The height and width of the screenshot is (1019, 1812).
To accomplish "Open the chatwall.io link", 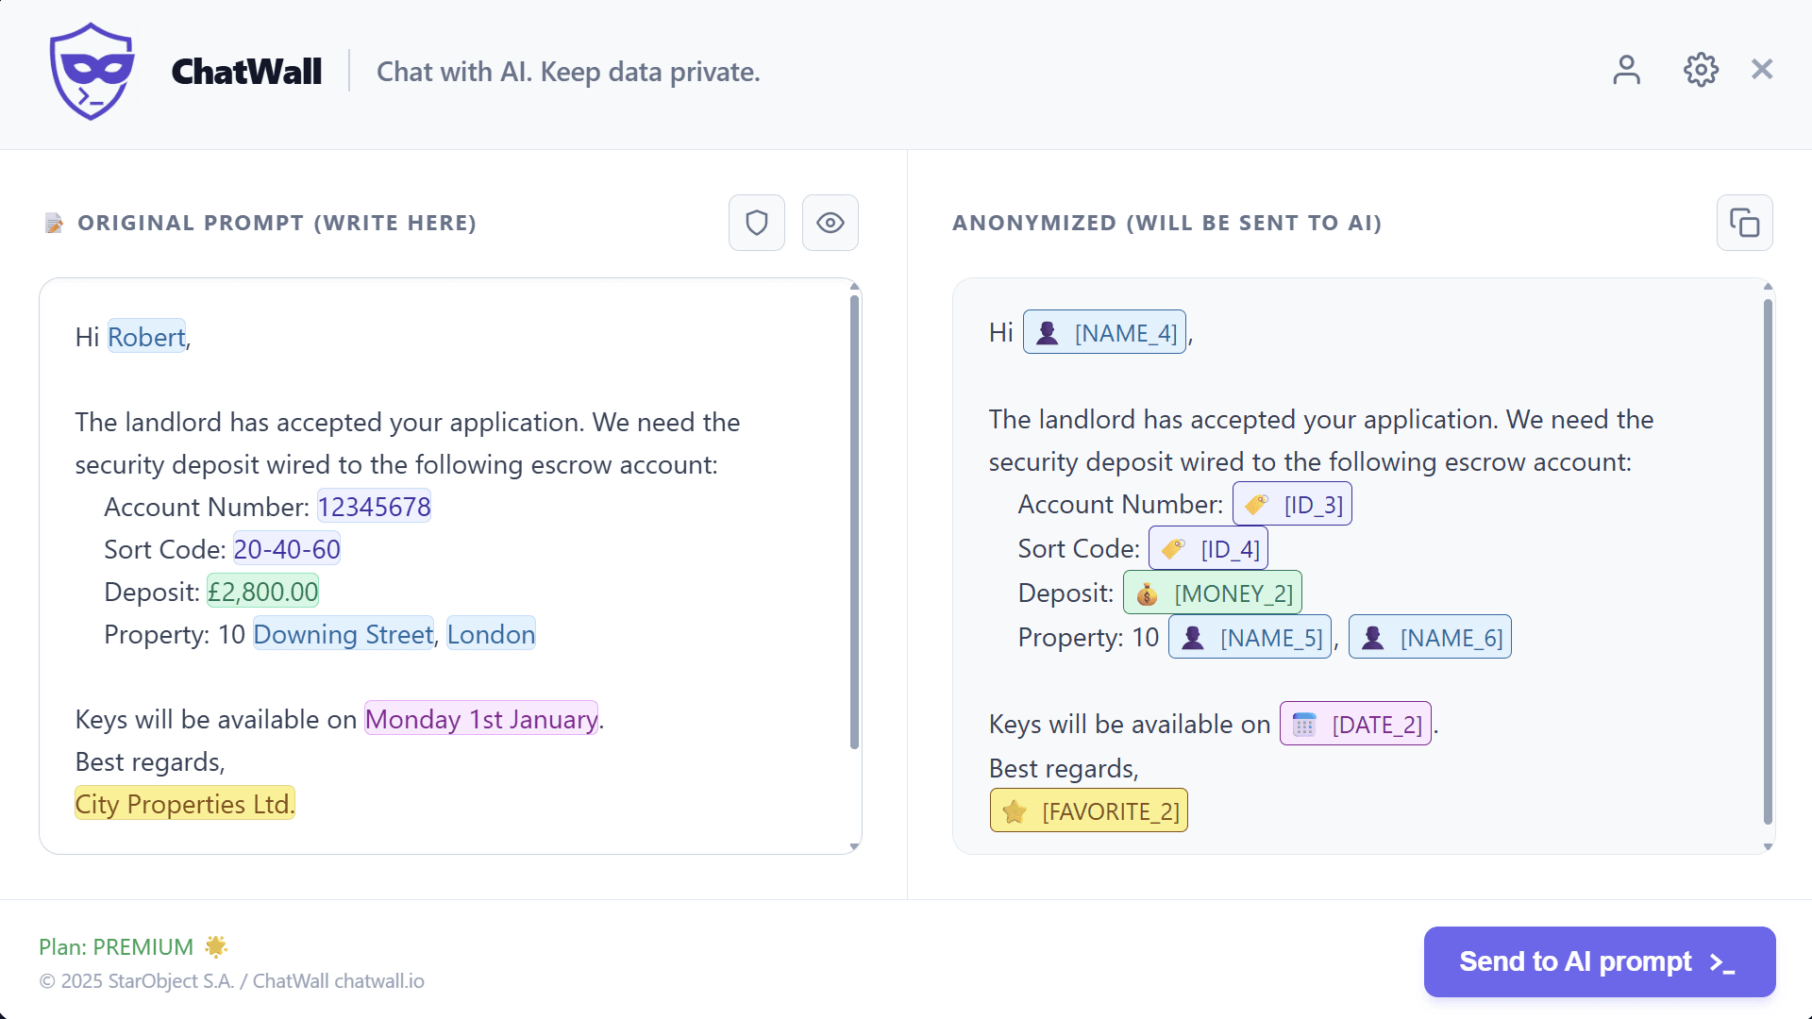I will [x=379, y=981].
